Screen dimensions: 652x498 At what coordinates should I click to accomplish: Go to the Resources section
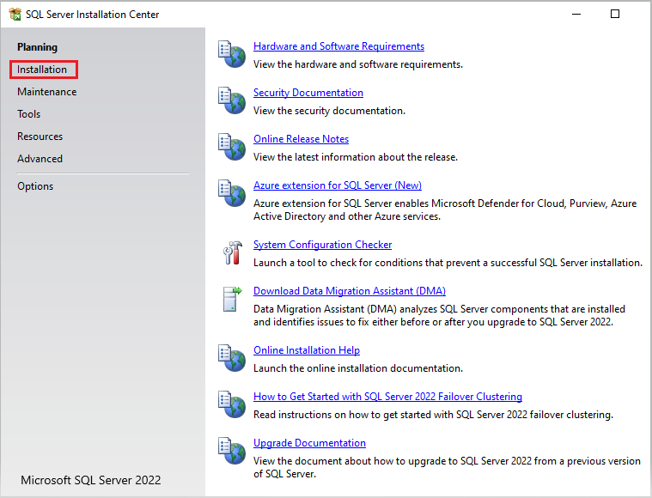click(x=40, y=137)
